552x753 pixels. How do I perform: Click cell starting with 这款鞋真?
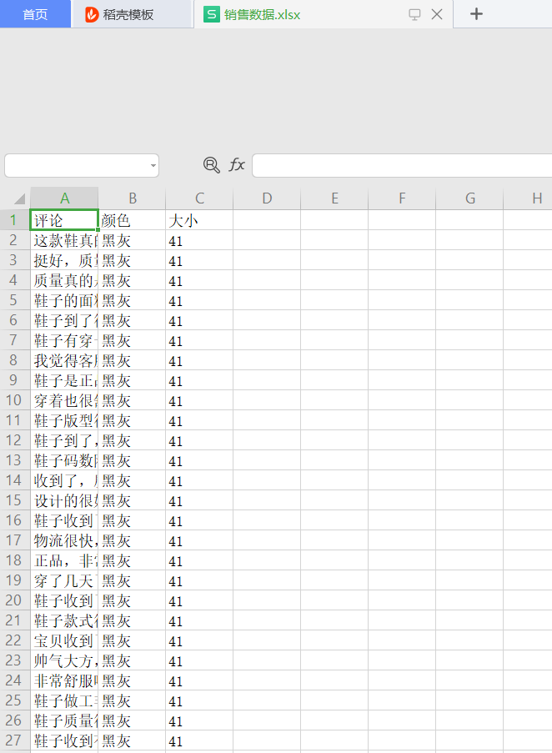coord(64,240)
